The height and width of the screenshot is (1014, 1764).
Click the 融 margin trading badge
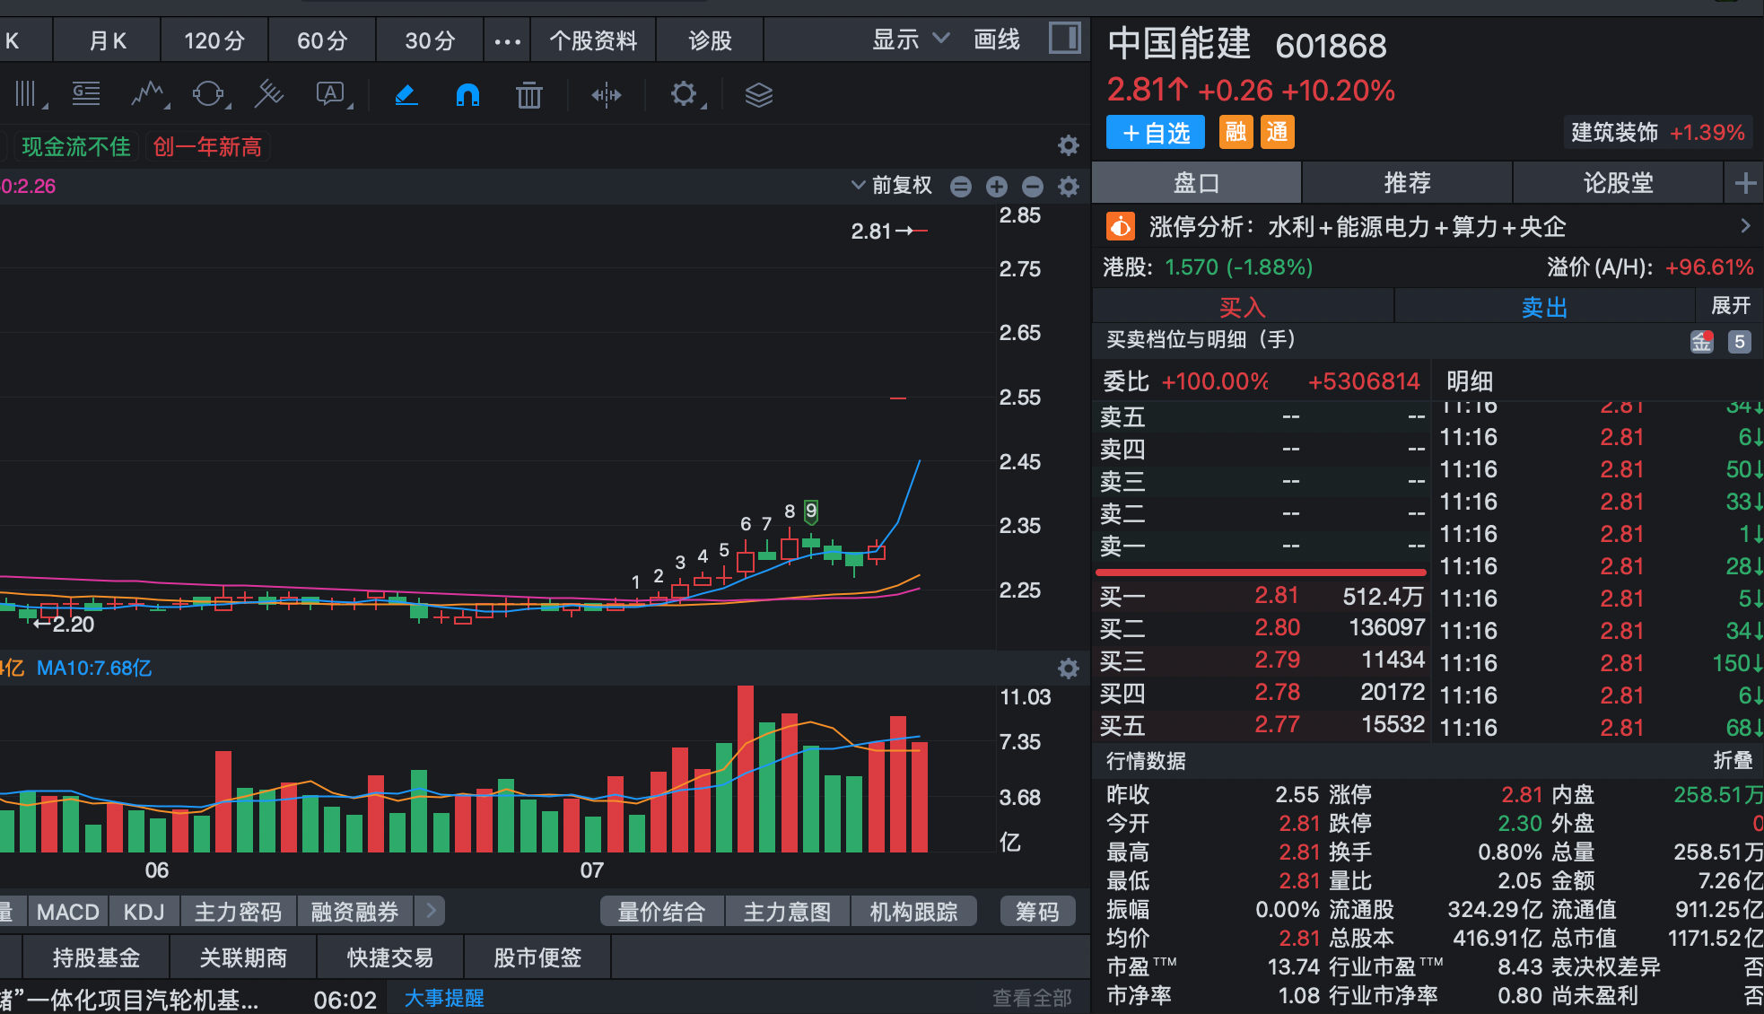[1236, 132]
